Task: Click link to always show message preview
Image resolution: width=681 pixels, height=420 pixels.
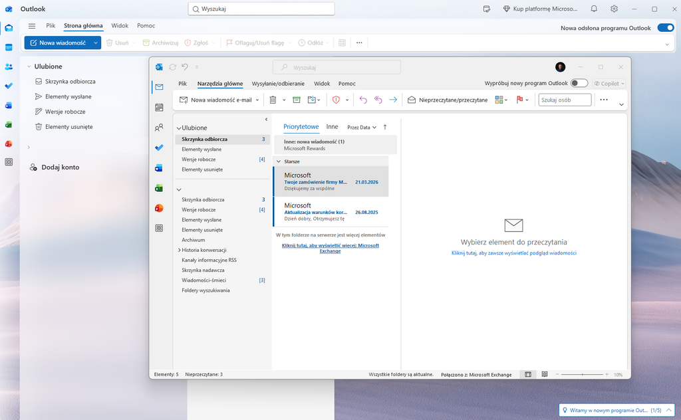Action: (514, 253)
